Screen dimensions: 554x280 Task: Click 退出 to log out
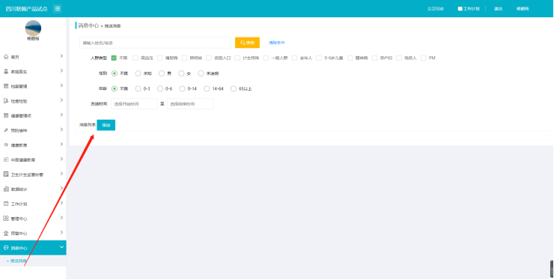498,9
